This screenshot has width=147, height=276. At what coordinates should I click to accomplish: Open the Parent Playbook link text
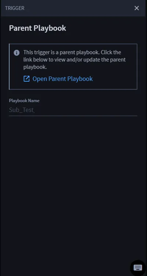pyautogui.click(x=62, y=79)
